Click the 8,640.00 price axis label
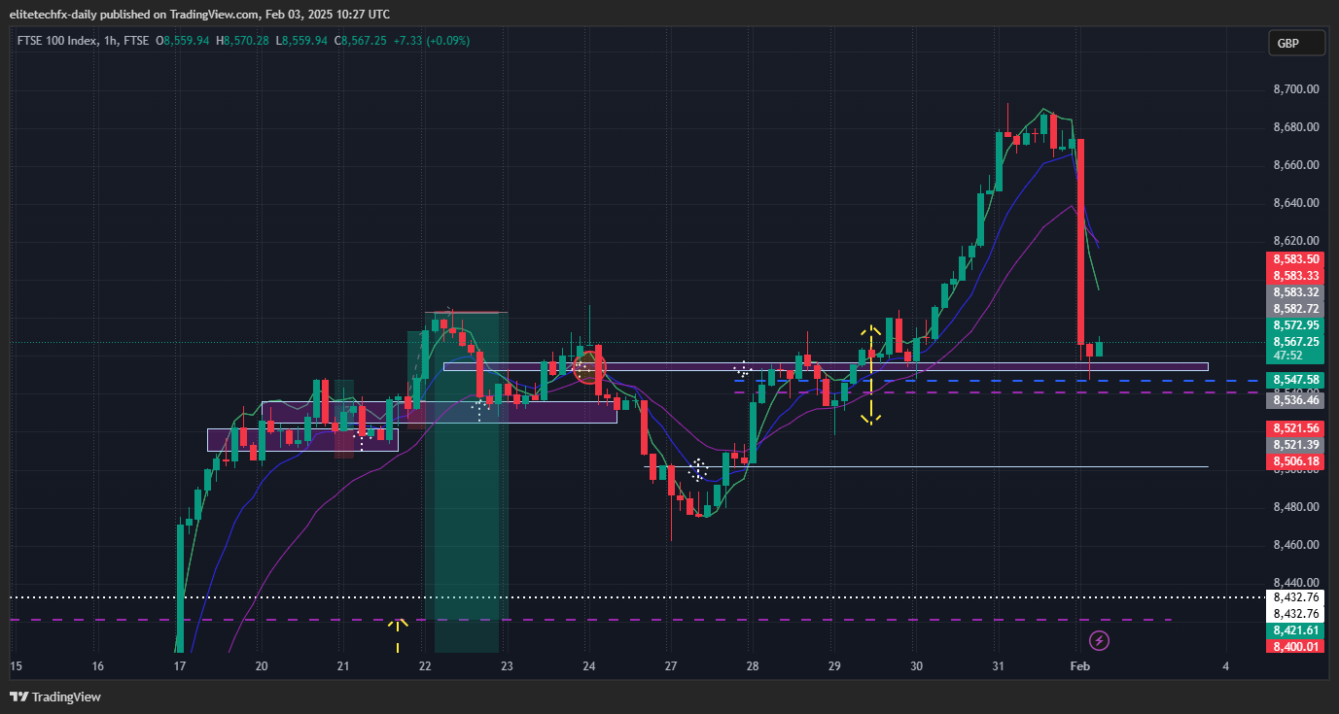The width and height of the screenshot is (1339, 714). coord(1295,203)
